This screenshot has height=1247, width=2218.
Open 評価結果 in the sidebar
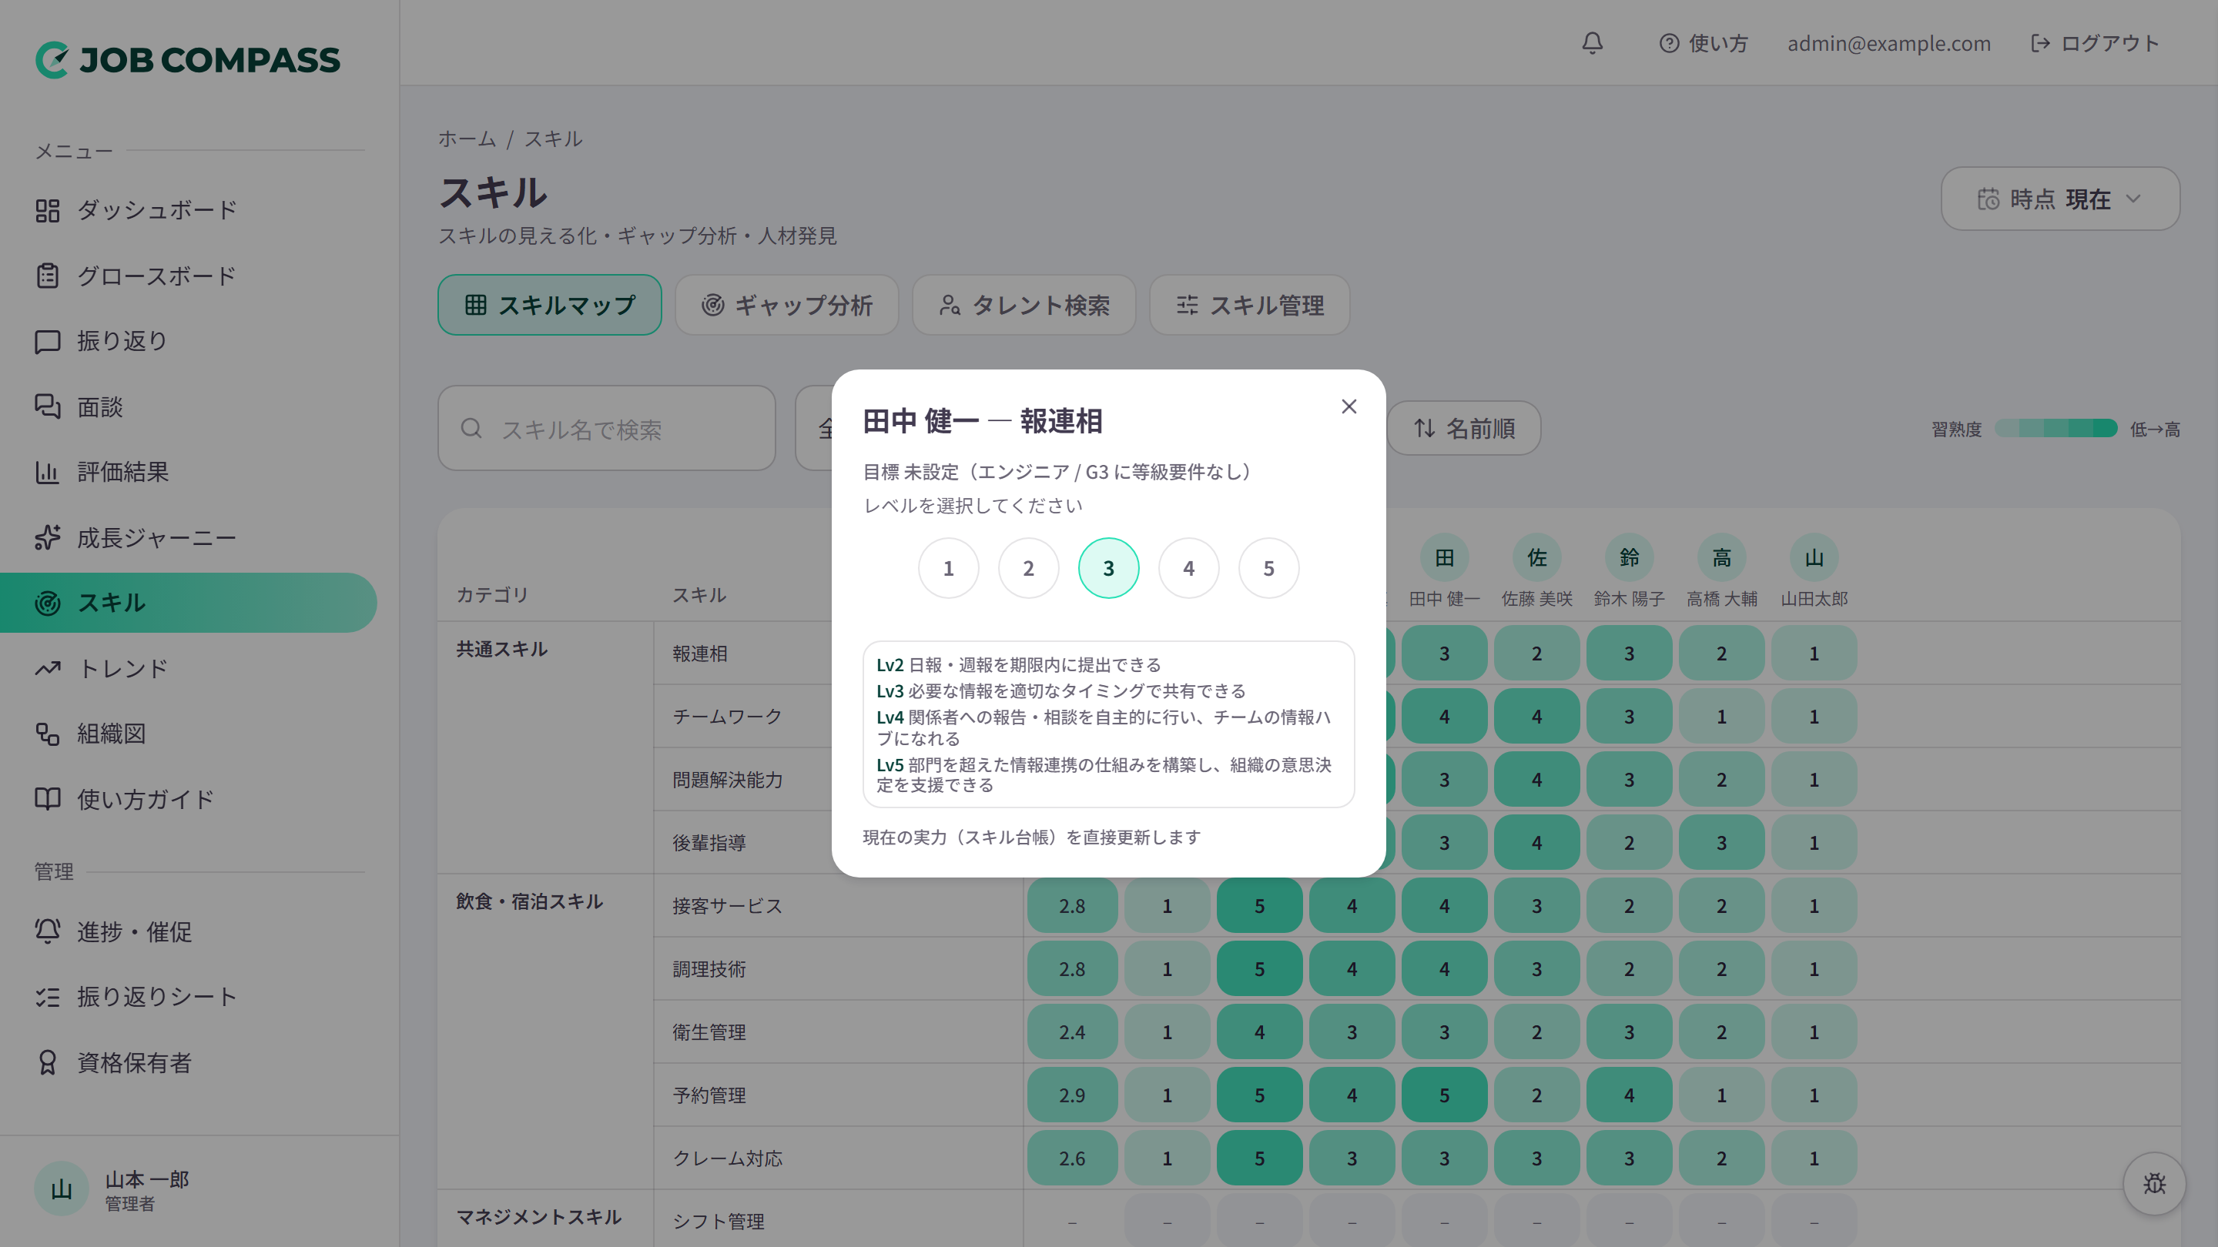[189, 472]
